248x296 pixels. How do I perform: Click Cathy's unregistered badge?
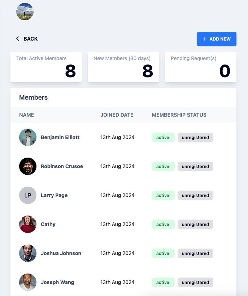(195, 225)
